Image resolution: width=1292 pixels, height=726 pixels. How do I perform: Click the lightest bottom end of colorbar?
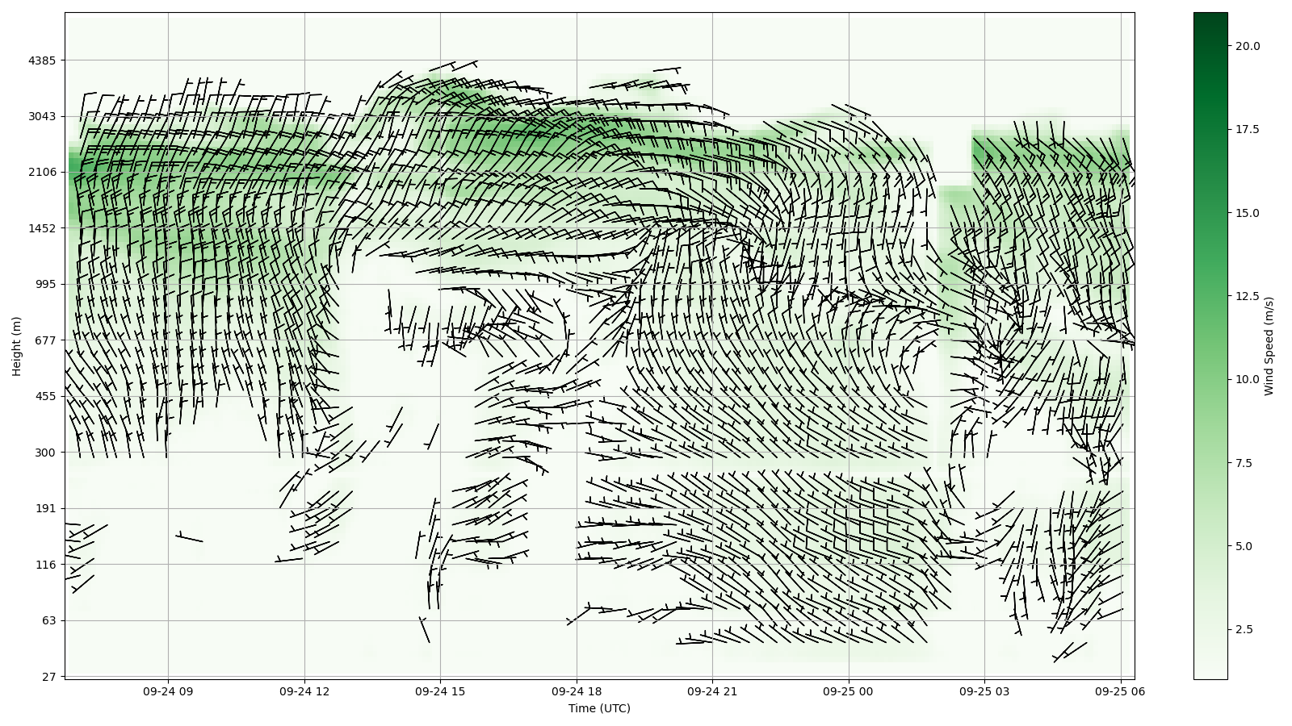tap(1210, 675)
